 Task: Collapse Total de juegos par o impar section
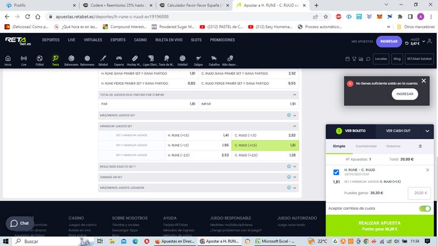click(x=294, y=95)
